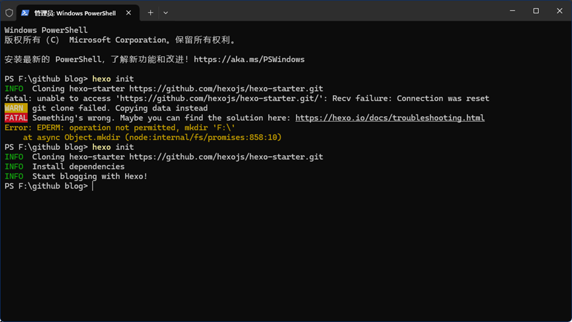Click the https://aka.ms/PSWindows URL
Viewport: 572px width, 322px height.
249,60
